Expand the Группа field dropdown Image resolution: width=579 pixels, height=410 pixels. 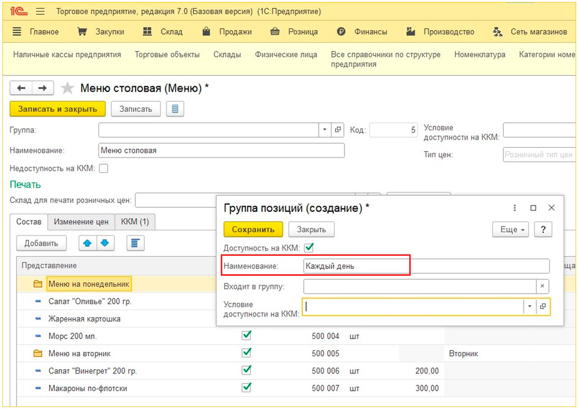[x=325, y=130]
